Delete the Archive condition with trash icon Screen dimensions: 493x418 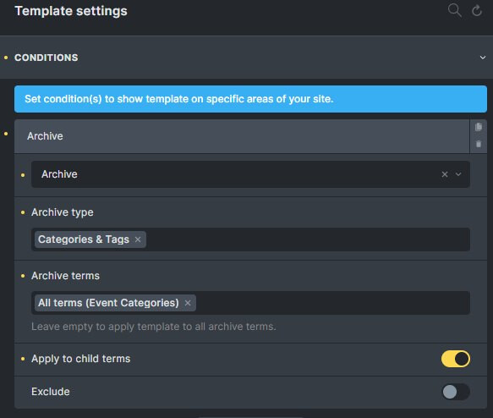click(x=479, y=144)
